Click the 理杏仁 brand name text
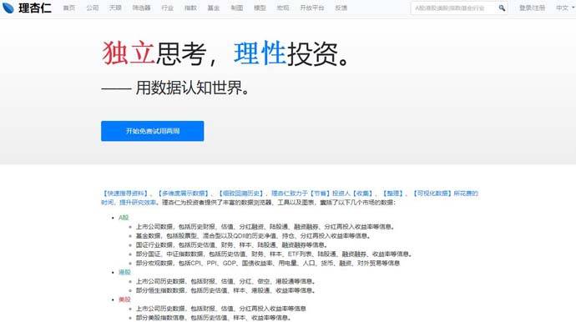This screenshot has width=576, height=322. pyautogui.click(x=35, y=8)
